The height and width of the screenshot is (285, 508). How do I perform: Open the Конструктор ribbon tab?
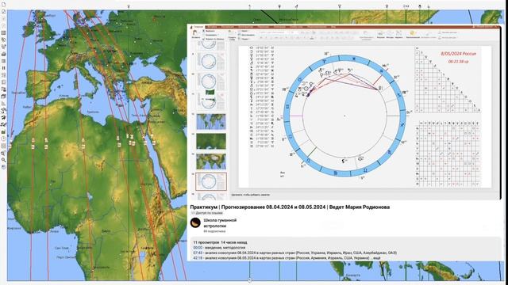coord(245,27)
